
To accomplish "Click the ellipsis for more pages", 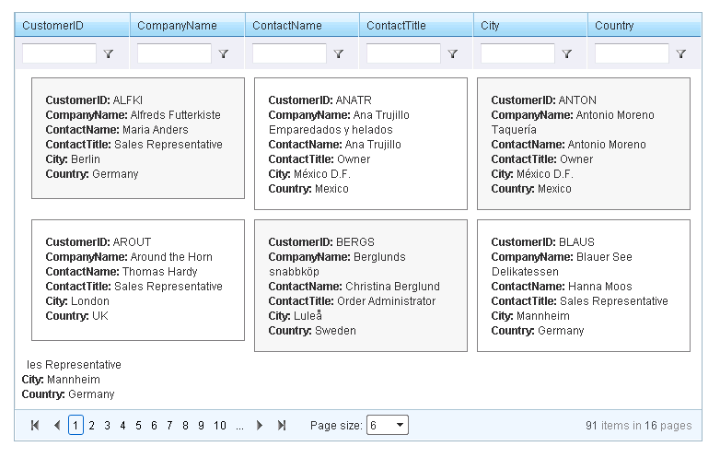I will coord(239,426).
